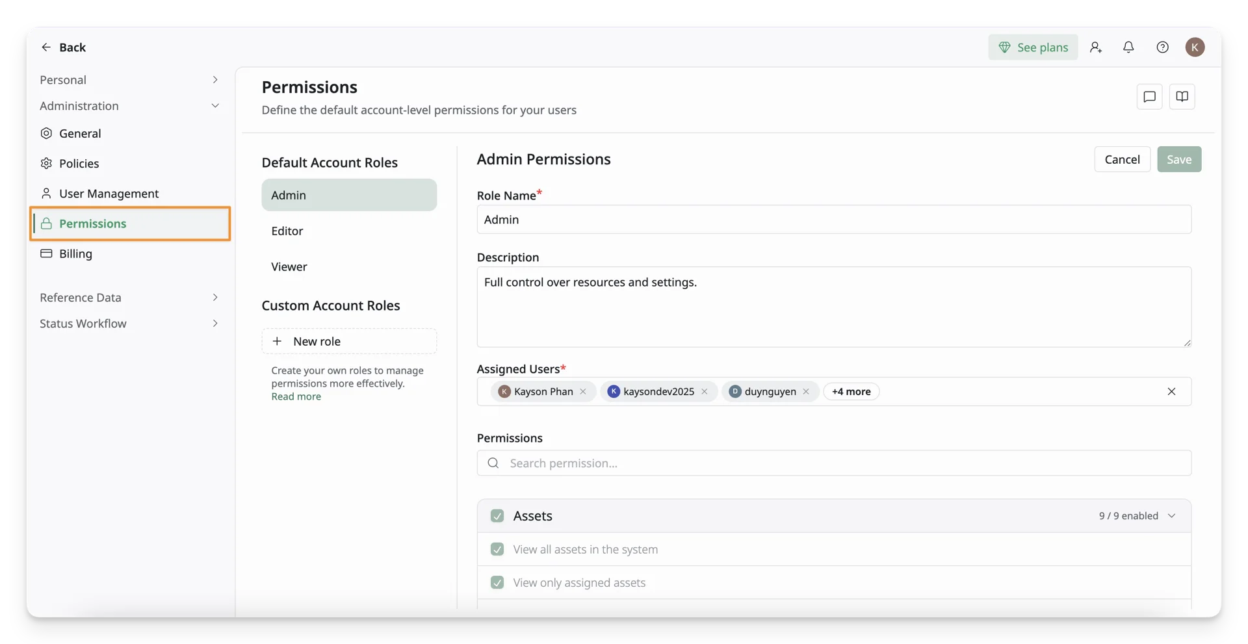Click the Reference Data label
The image size is (1248, 644).
coord(81,297)
